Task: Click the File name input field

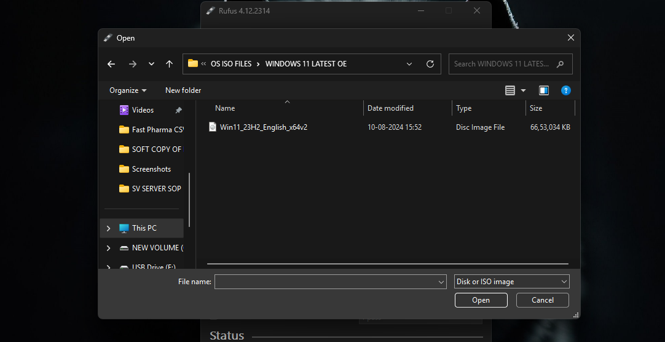Action: click(x=331, y=282)
